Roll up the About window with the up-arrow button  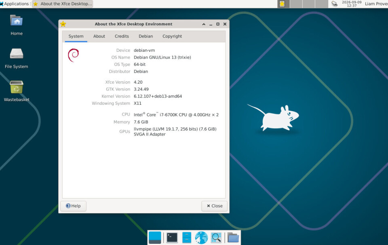point(204,24)
